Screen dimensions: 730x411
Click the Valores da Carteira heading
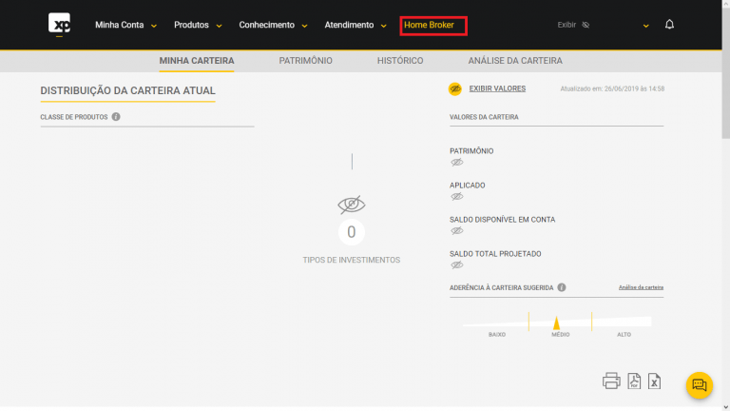point(484,117)
